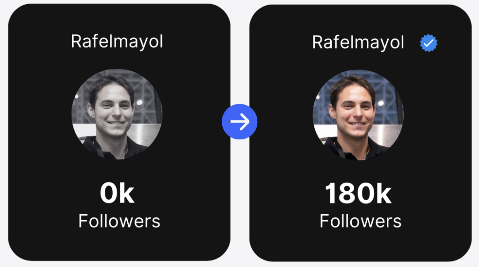Click the blue circular arrow button
The image size is (479, 267).
[239, 122]
